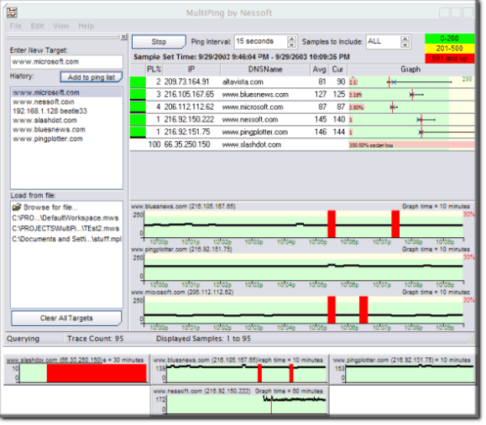The height and width of the screenshot is (425, 486).
Task: Click the www.pingplotter.com time graph
Action: point(303,267)
